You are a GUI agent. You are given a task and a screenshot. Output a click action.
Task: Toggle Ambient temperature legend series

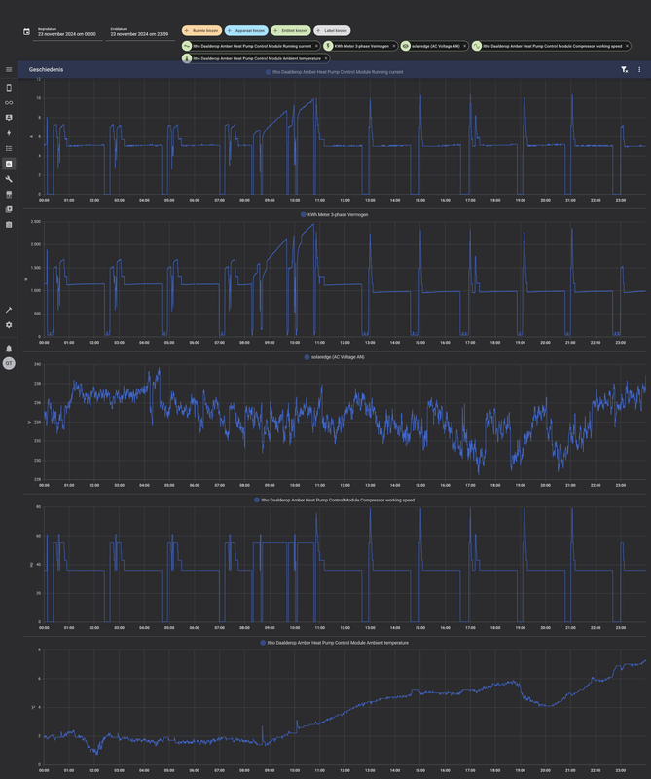pos(334,643)
